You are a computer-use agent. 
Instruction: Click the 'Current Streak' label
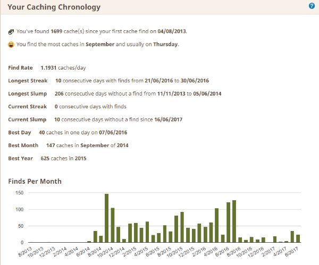[27, 107]
